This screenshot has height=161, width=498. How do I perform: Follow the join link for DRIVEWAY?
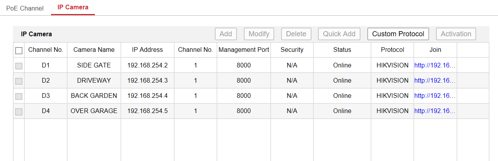click(435, 81)
